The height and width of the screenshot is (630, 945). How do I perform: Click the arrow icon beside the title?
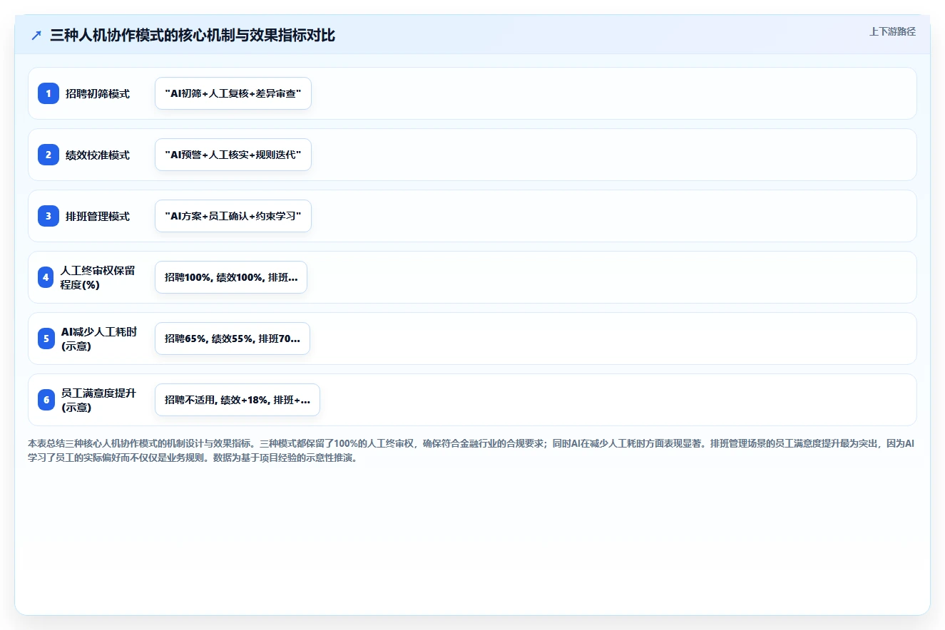36,36
